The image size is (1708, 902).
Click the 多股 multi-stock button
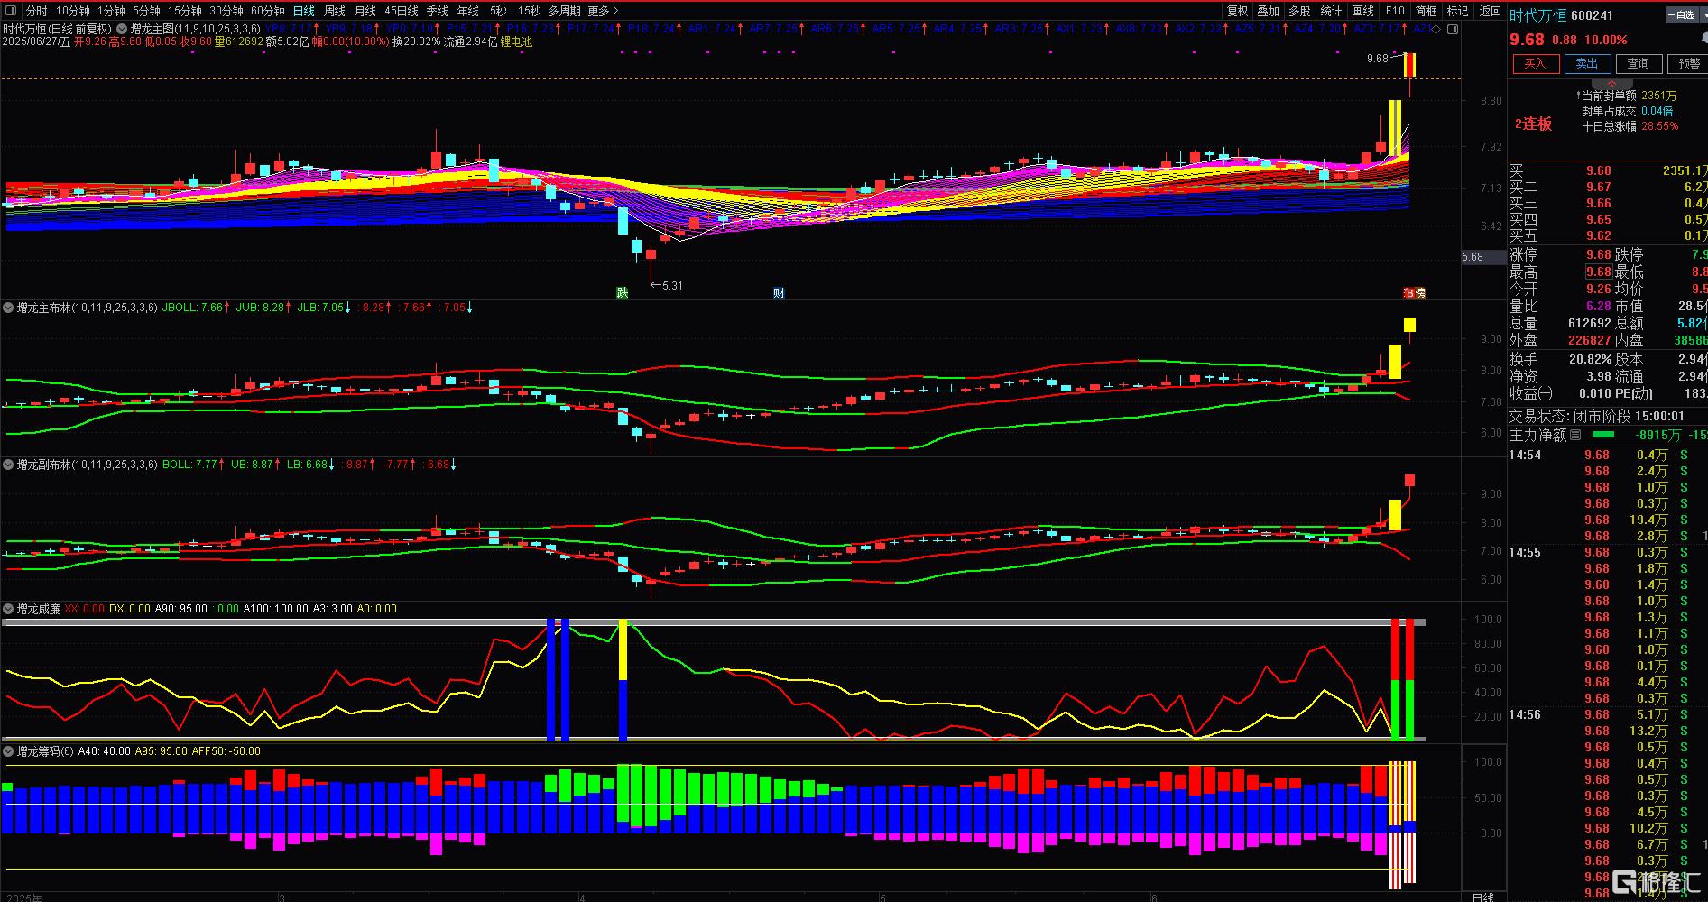coord(1299,11)
